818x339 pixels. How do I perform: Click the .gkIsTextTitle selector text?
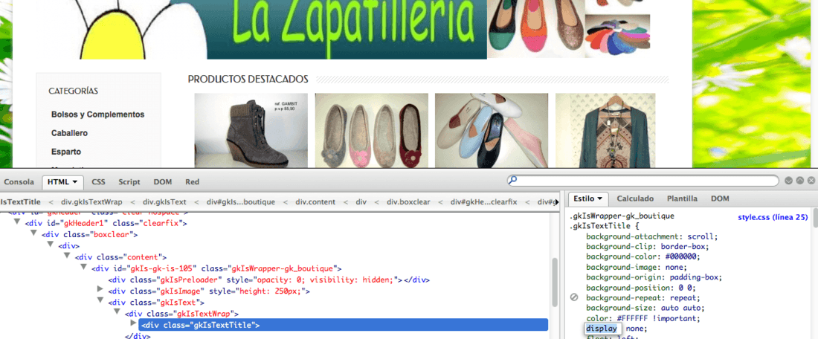click(x=600, y=226)
